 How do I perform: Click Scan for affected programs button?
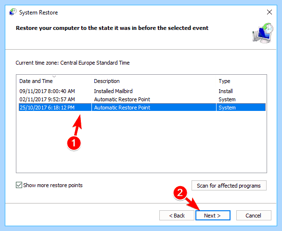[229, 185]
